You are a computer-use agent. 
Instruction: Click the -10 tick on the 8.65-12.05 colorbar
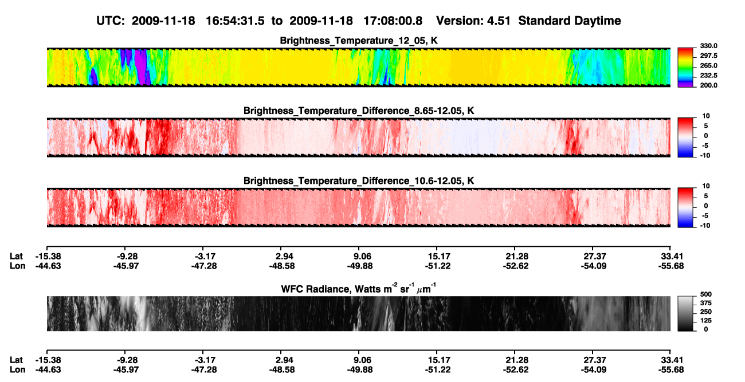point(705,155)
